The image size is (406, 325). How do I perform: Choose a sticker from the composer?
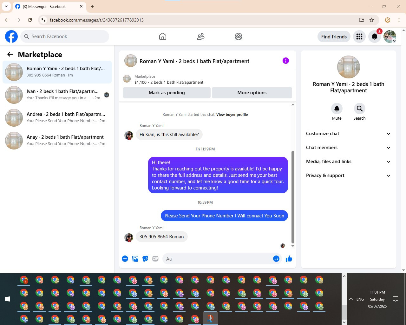[x=145, y=259]
